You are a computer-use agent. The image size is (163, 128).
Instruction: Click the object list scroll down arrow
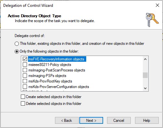tap(145, 88)
